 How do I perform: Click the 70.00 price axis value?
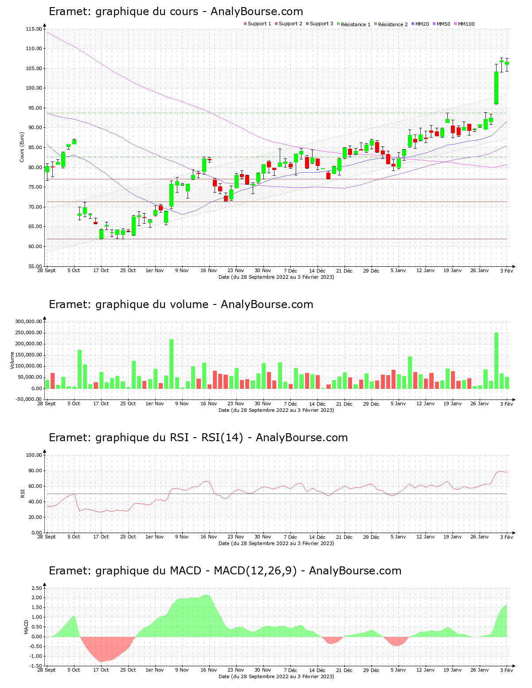tap(35, 207)
